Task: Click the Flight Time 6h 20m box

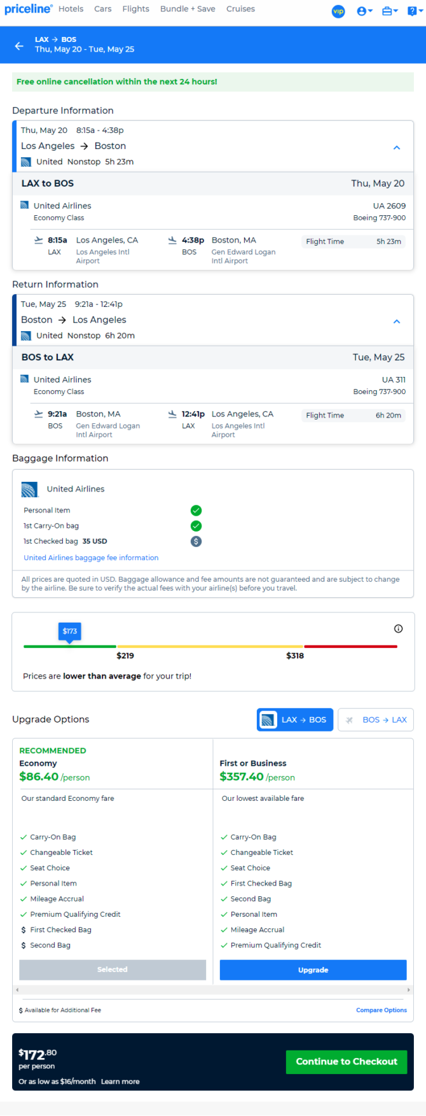Action: tap(353, 415)
